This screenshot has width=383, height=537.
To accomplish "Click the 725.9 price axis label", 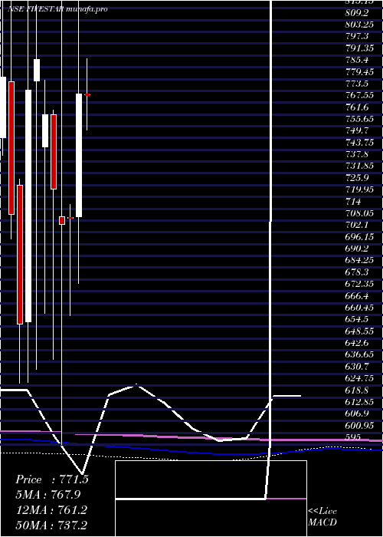I will coord(357,178).
